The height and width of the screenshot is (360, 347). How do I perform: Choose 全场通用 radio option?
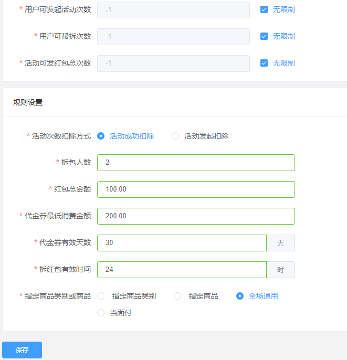pyautogui.click(x=240, y=296)
